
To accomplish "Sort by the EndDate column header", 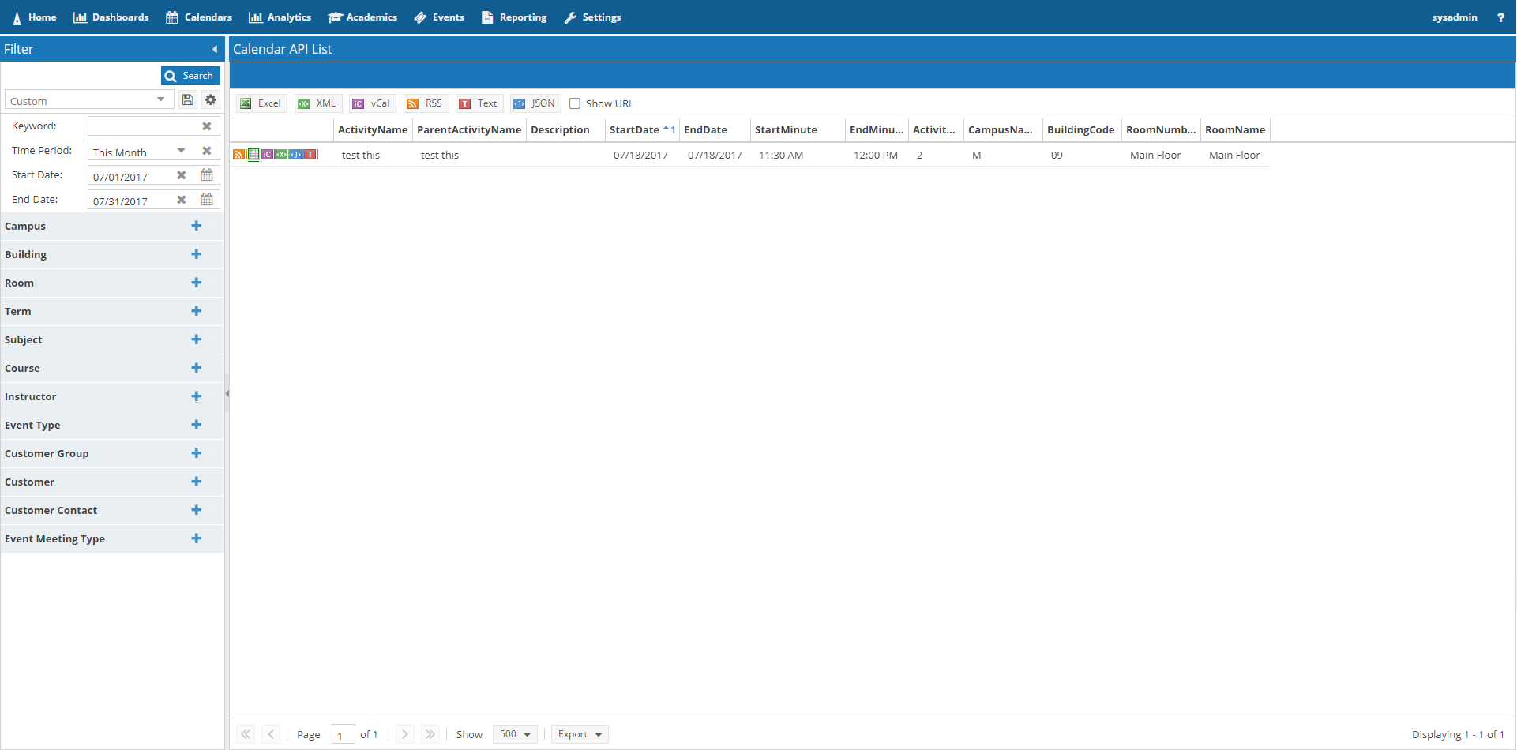I will pos(715,129).
